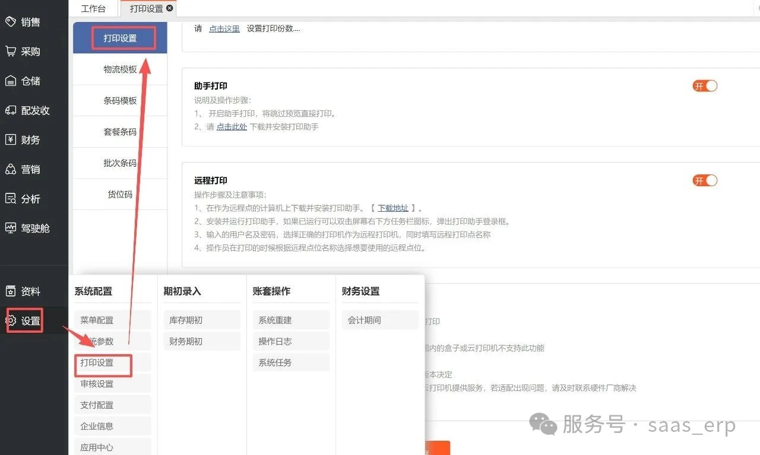
Task: Click the 设置 settings gear icon
Action: coord(24,320)
